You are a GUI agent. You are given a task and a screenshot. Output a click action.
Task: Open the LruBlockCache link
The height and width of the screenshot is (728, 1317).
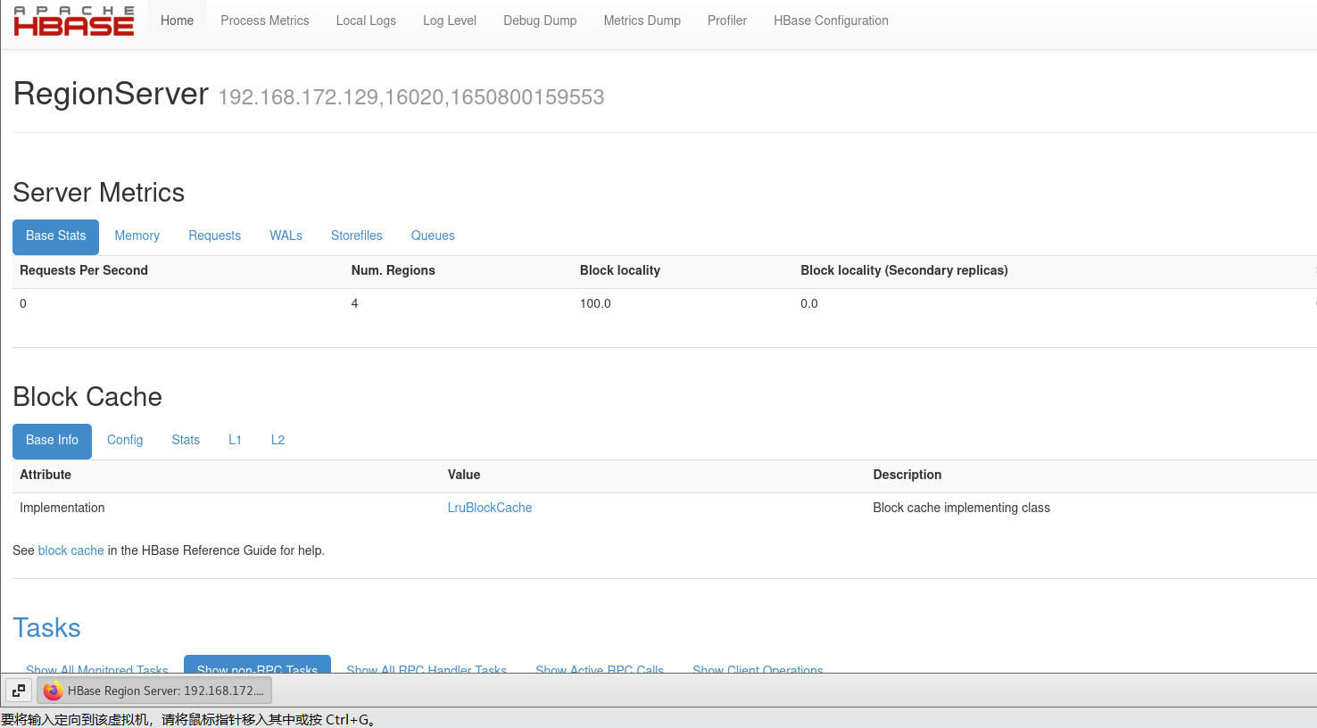click(490, 508)
